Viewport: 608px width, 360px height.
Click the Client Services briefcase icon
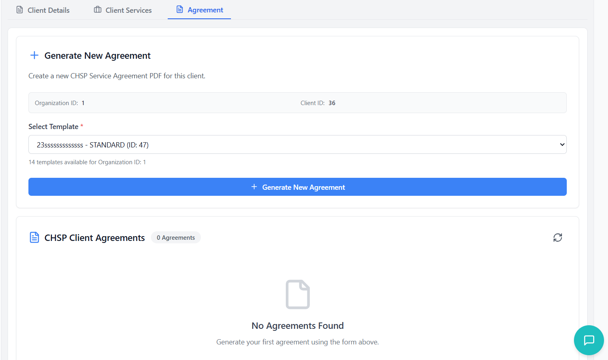(98, 10)
